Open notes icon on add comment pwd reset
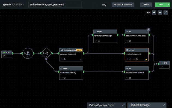This screenshot has height=108, width=172. 130,41
